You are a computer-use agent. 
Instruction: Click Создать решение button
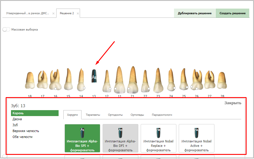233,13
